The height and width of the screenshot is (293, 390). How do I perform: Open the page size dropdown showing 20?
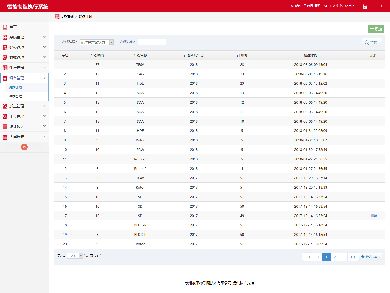[x=75, y=256]
